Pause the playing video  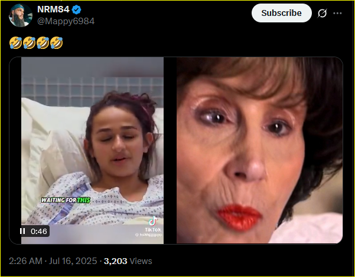[x=22, y=231]
